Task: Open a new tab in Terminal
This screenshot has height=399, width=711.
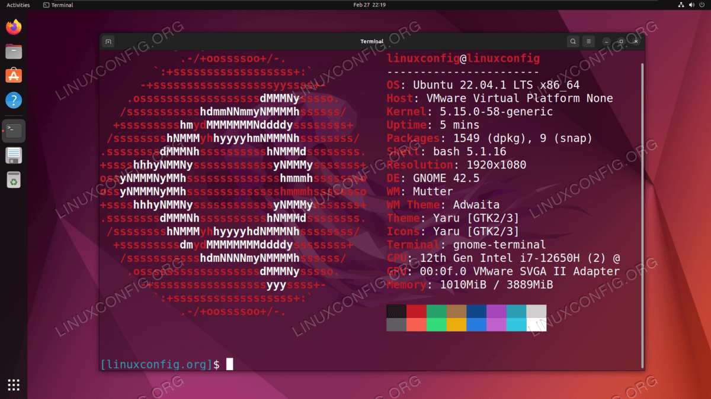Action: (x=108, y=41)
